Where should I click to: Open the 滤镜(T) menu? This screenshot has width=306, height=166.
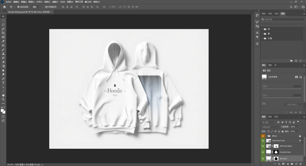[55, 2]
